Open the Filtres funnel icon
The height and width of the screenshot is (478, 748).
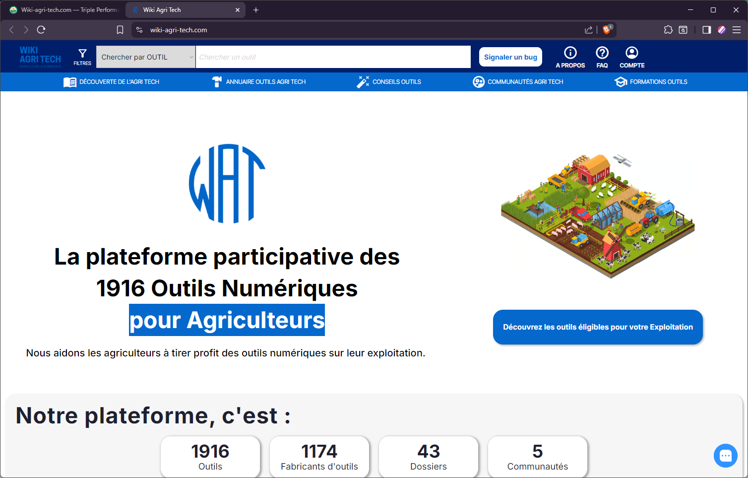pyautogui.click(x=82, y=54)
